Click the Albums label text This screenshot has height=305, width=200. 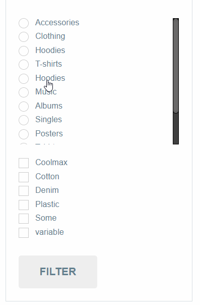(x=49, y=106)
